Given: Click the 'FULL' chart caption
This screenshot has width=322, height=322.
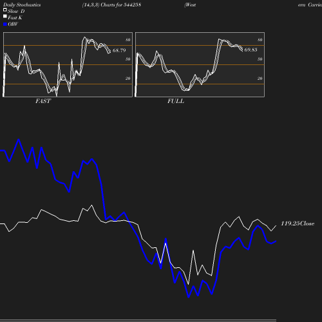Looking at the screenshot, I should click(x=176, y=101).
